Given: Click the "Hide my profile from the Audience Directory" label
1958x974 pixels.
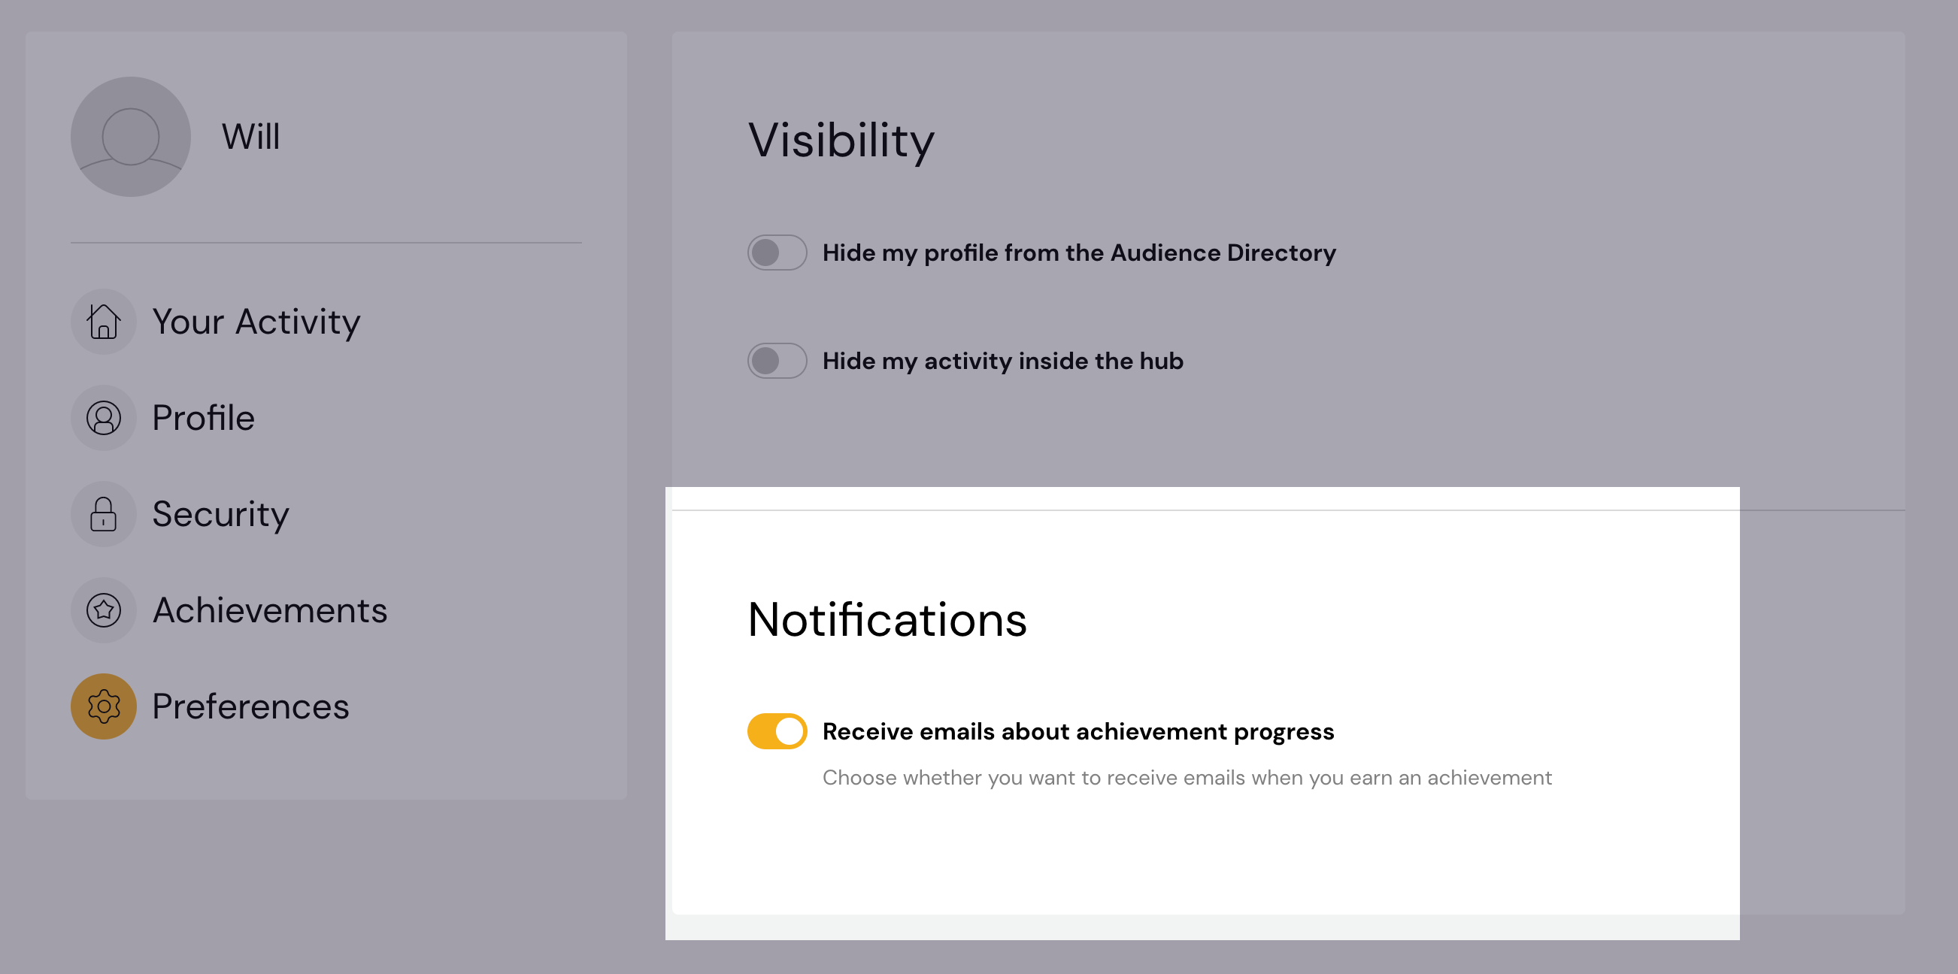Looking at the screenshot, I should (x=1078, y=253).
